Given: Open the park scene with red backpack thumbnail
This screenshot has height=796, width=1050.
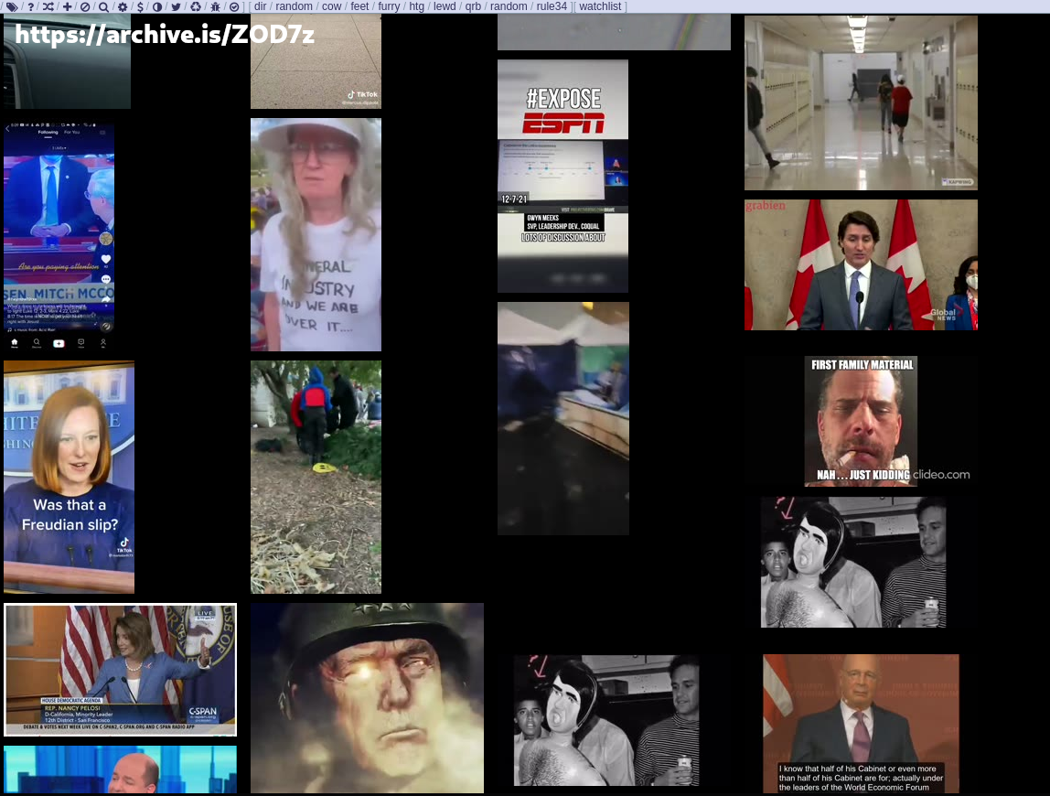Looking at the screenshot, I should (316, 477).
